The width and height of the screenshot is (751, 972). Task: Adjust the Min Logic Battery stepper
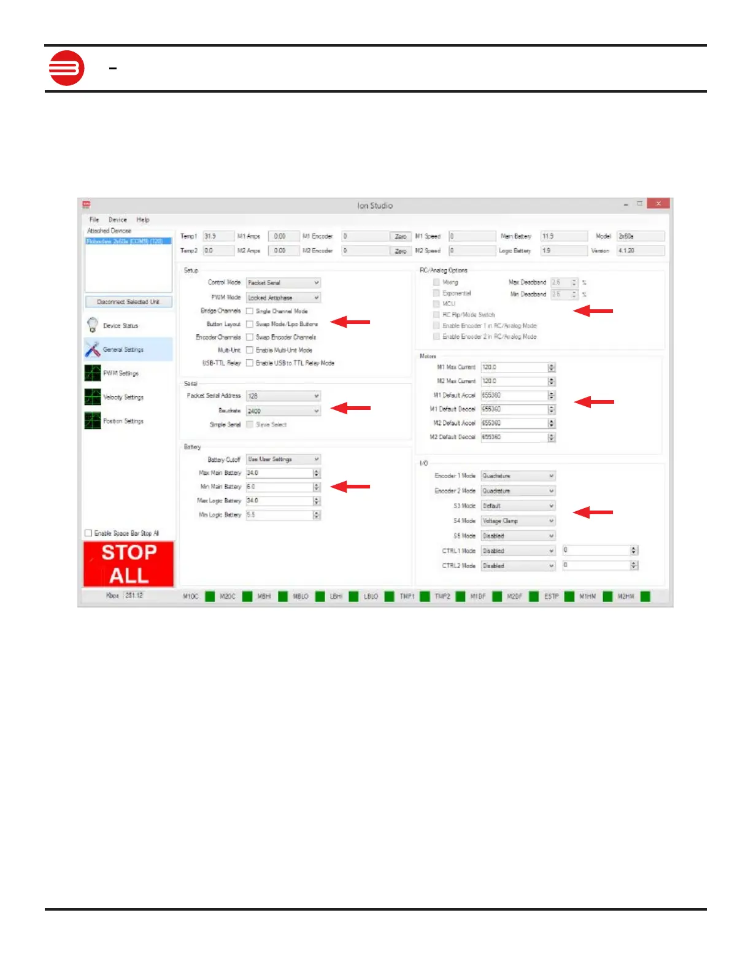click(x=317, y=515)
